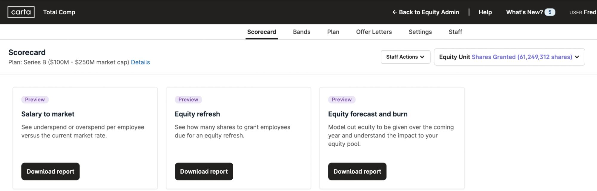Click the back arrow beside Equity Admin

(x=395, y=12)
